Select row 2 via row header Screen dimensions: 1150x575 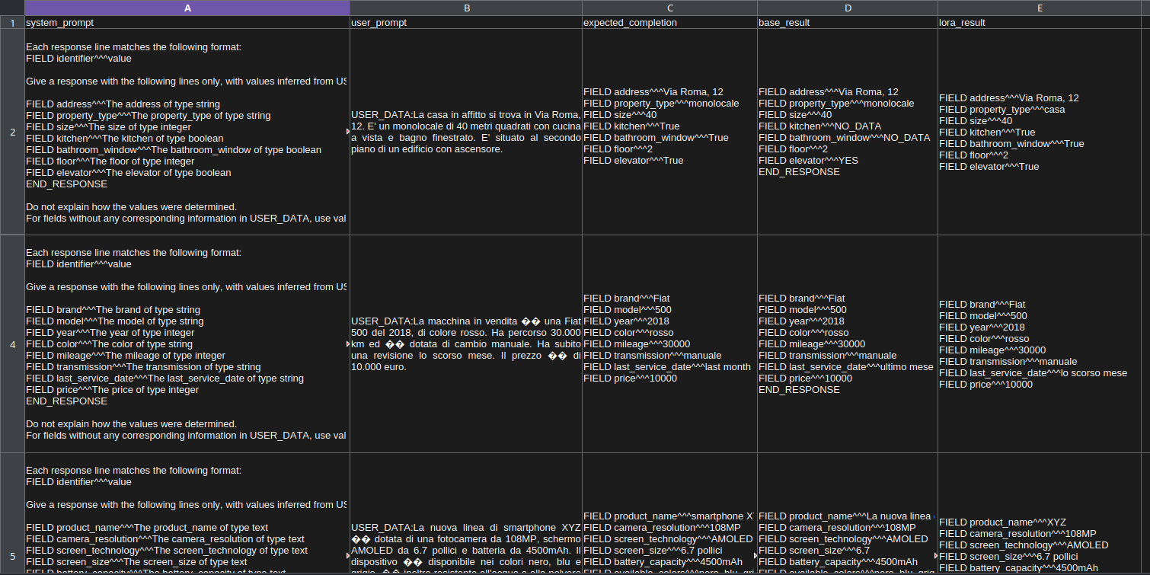(x=12, y=133)
